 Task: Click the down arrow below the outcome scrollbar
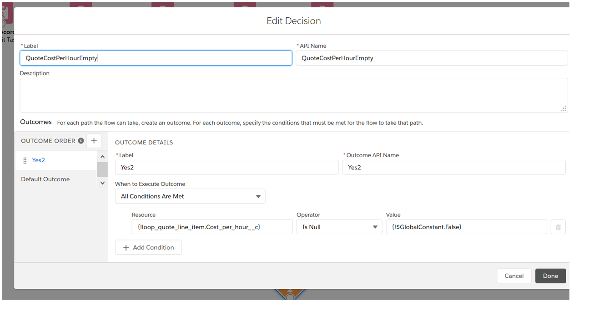click(x=102, y=183)
